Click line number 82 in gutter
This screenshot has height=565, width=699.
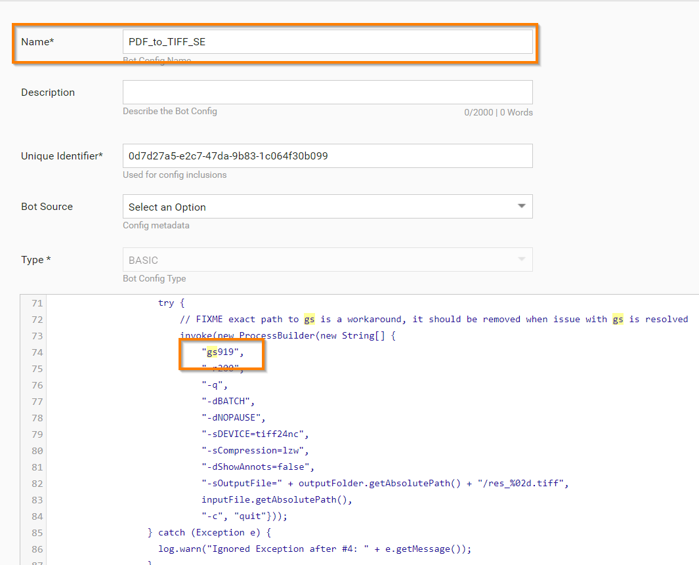coord(37,484)
